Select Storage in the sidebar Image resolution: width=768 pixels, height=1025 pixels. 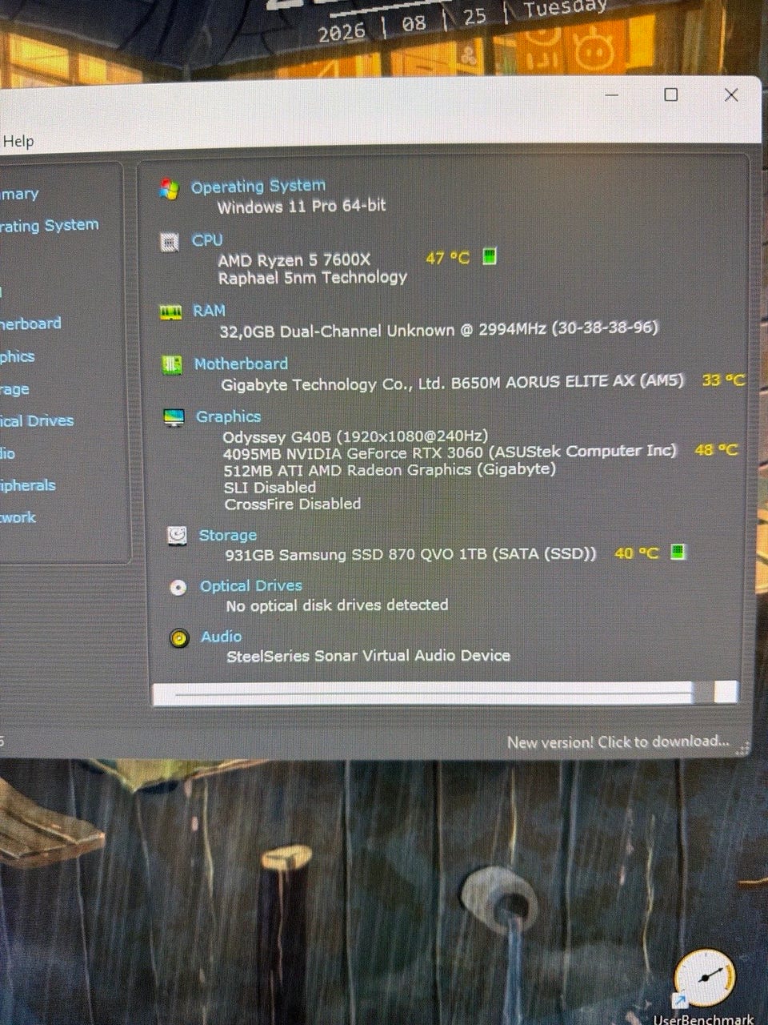coord(14,389)
